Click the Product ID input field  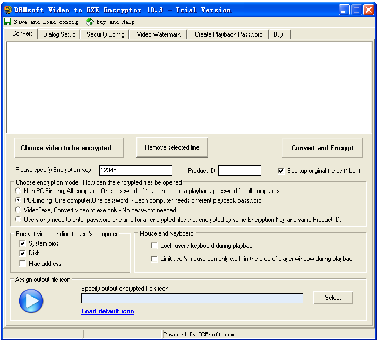(239, 170)
